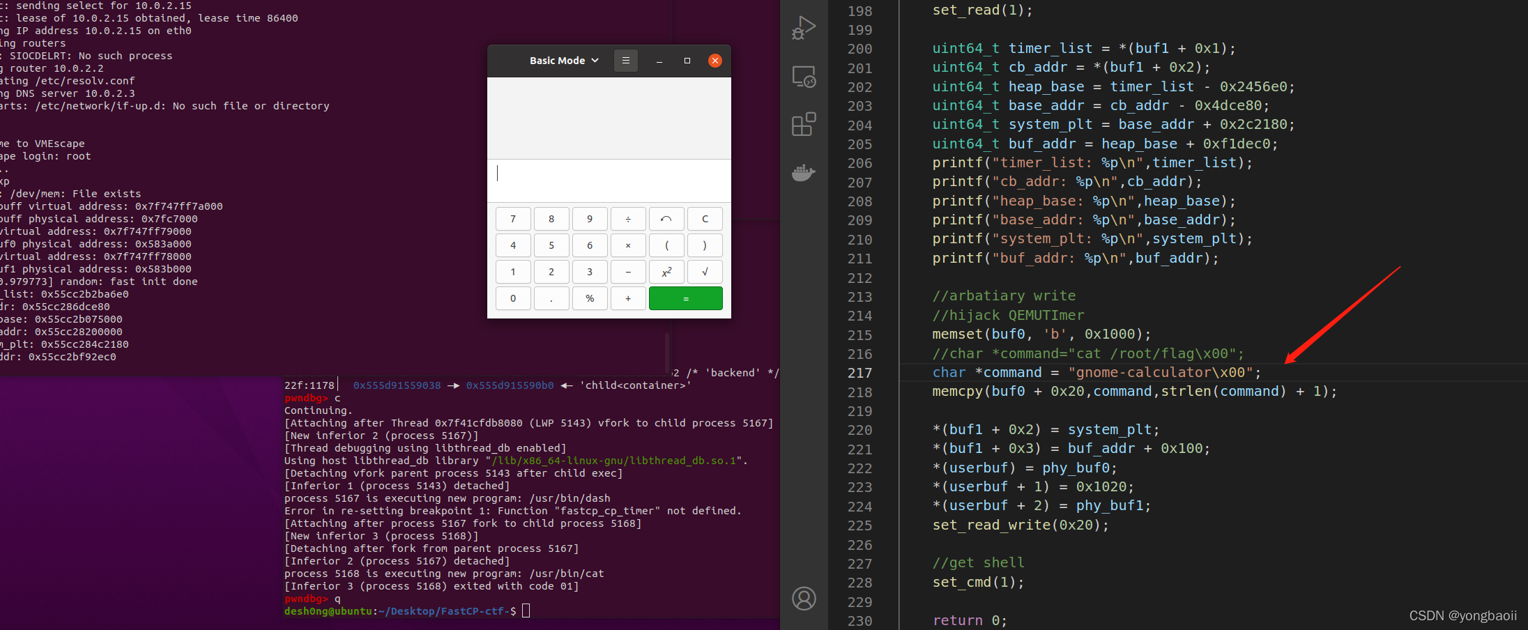Open Docker panel in VS Code sidebar
1528x630 pixels.
pos(804,172)
